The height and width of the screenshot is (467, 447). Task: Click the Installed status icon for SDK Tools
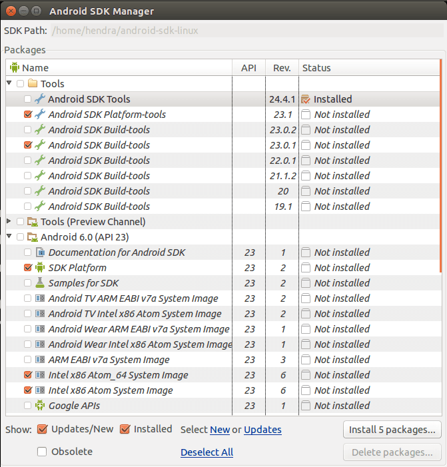(306, 99)
